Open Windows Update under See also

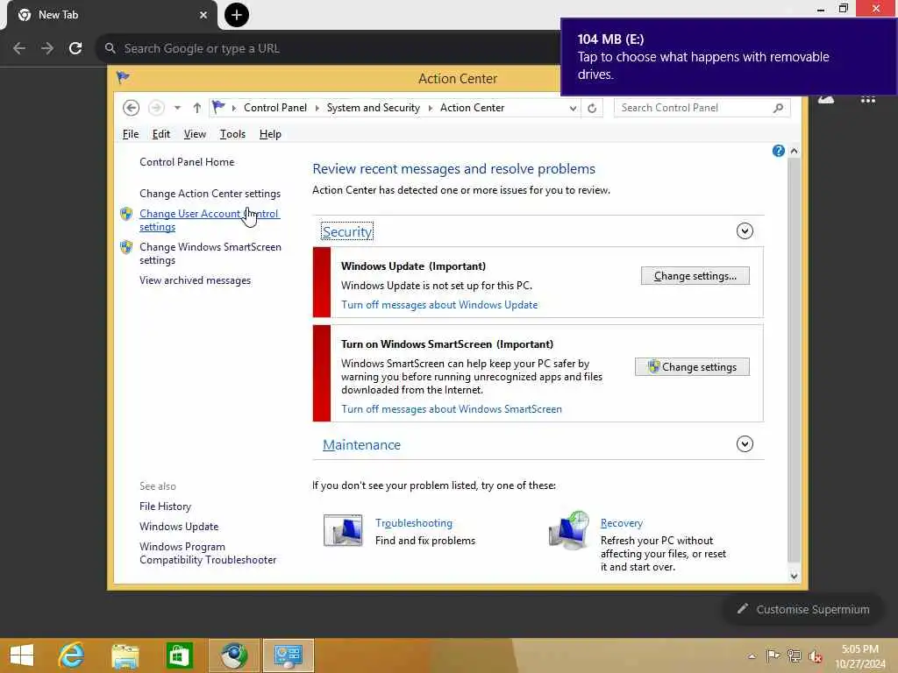(x=179, y=527)
